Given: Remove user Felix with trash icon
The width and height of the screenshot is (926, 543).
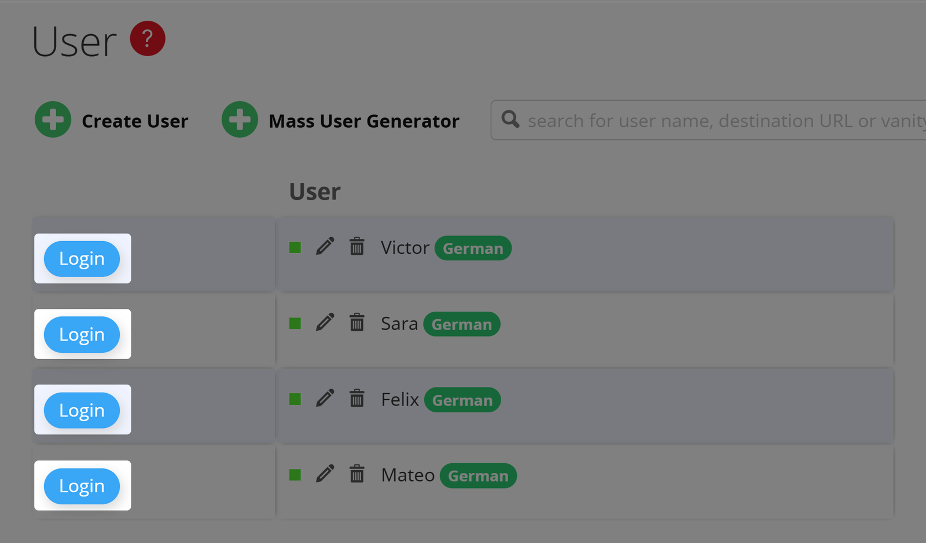Looking at the screenshot, I should 357,398.
